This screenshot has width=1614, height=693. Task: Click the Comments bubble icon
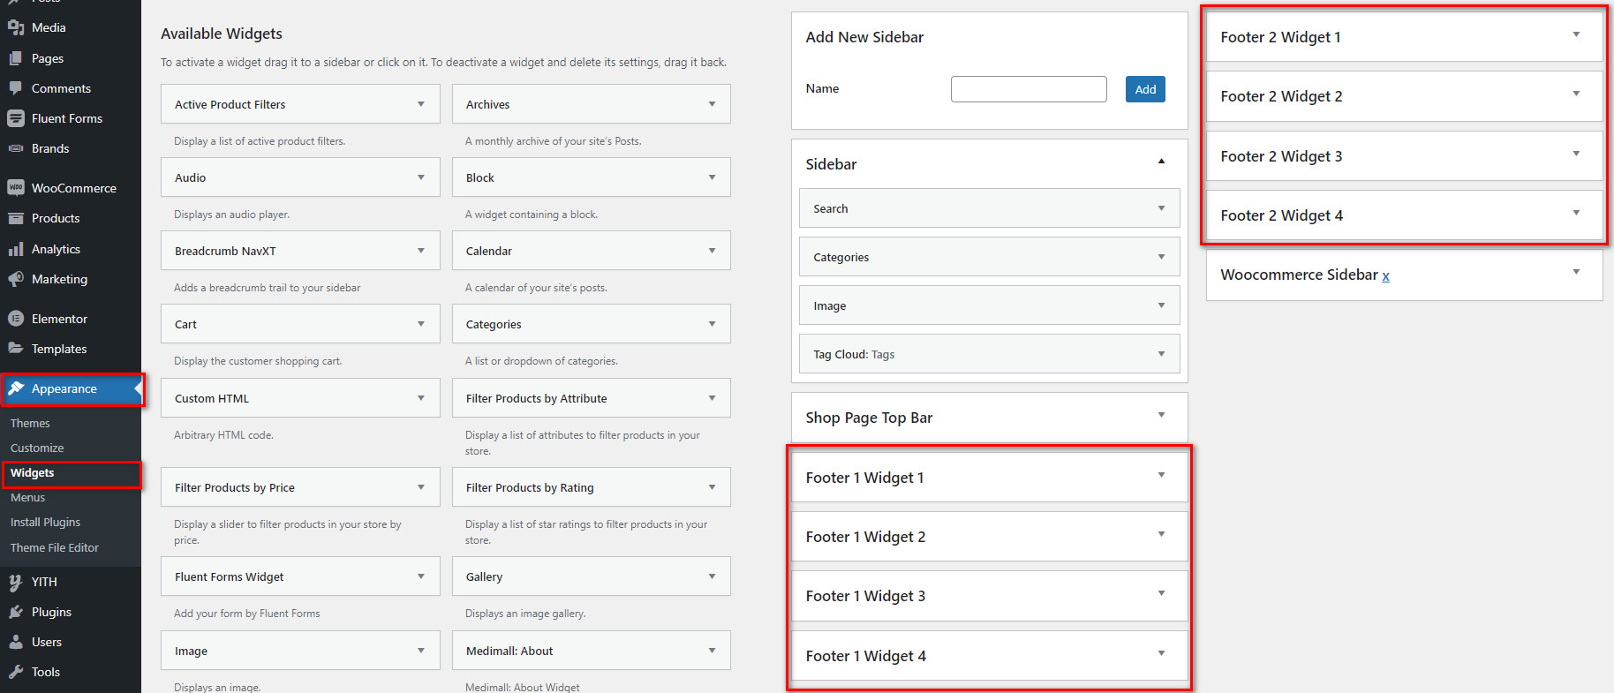coord(16,88)
